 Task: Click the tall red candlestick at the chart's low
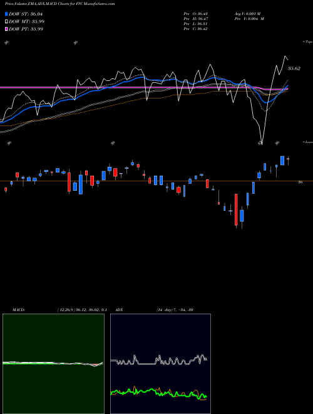(236, 210)
